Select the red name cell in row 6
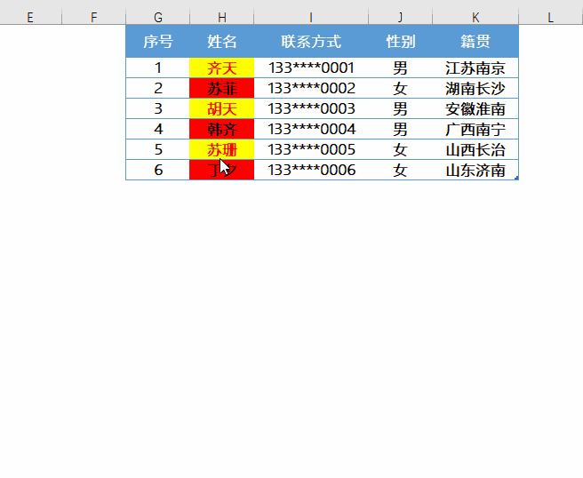Image resolution: width=583 pixels, height=478 pixels. click(221, 170)
